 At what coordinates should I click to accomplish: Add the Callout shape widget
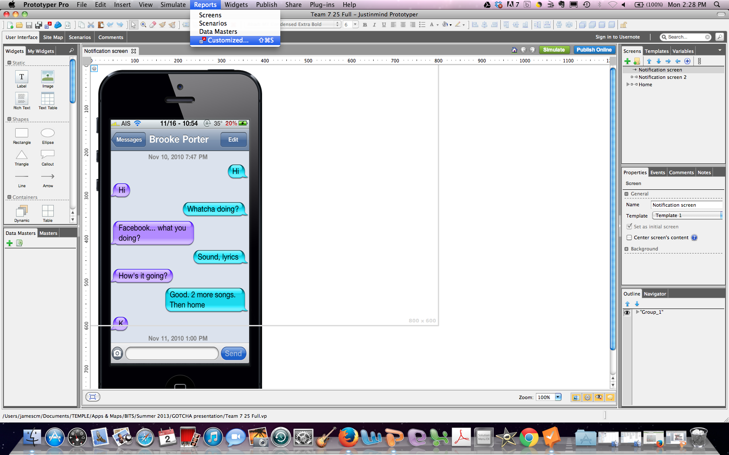point(48,157)
